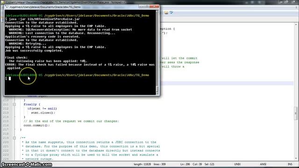Click 'Final check:' line in terminal

[16, 57]
